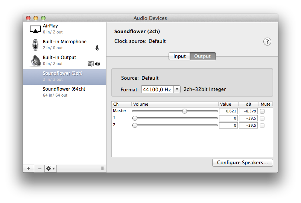Click the Master volume slider knob

(184, 111)
